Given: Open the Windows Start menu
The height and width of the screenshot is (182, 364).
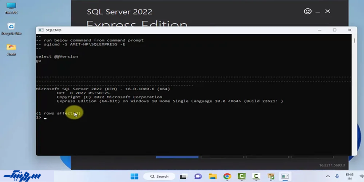Looking at the screenshot, I should point(134,177).
